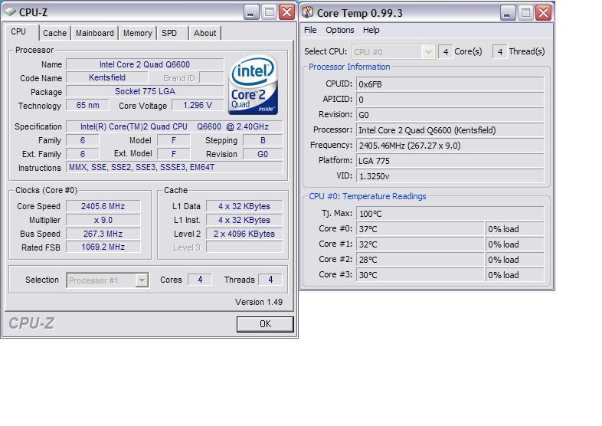Click the Frequency field '2405.46MHz'
Screen dimensions: 602x426
(450, 146)
